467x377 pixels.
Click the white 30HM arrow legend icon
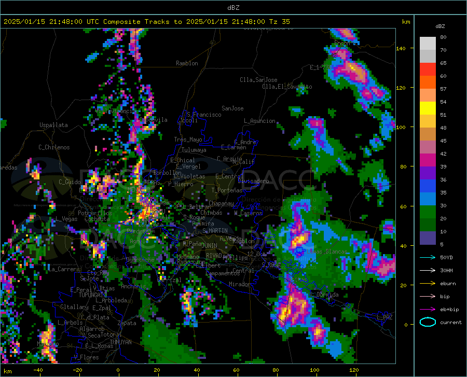pos(428,270)
